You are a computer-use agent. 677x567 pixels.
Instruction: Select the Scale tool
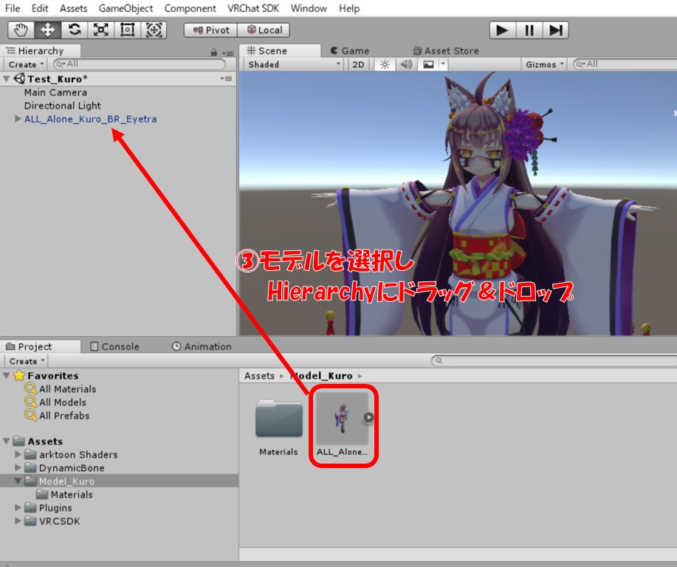coord(100,30)
